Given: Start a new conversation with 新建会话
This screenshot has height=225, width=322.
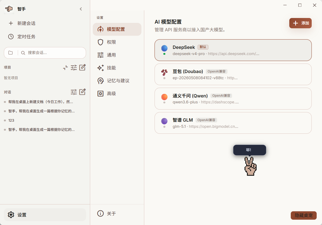Looking at the screenshot, I should coord(45,23).
